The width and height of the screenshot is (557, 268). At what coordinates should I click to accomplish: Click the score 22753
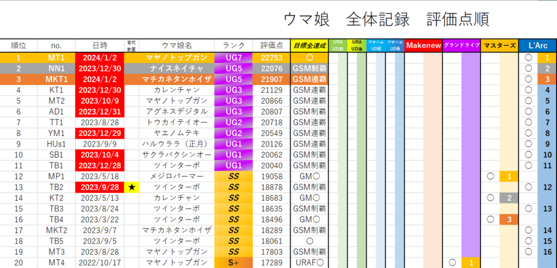point(271,57)
